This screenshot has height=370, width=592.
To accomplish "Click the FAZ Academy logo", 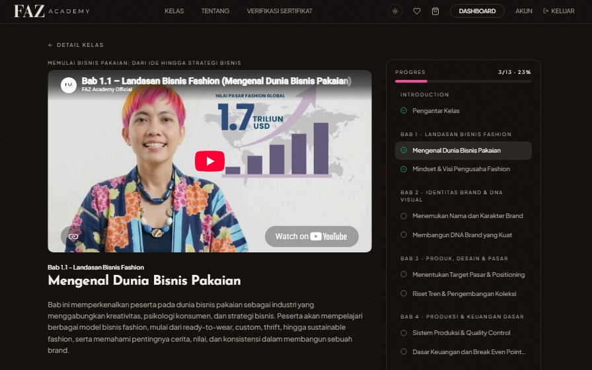I will coord(52,11).
